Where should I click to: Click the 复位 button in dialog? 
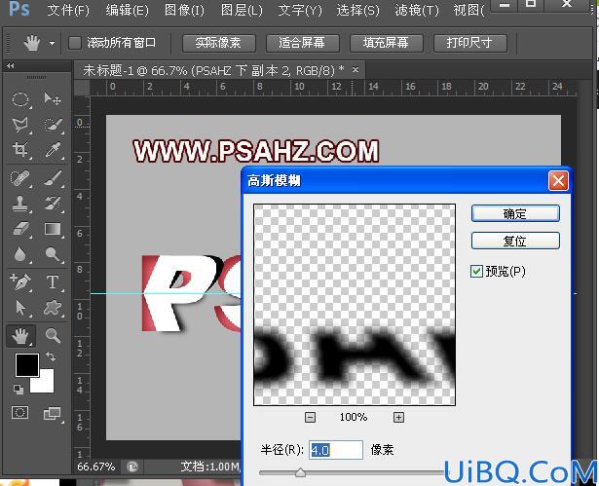[x=515, y=241]
